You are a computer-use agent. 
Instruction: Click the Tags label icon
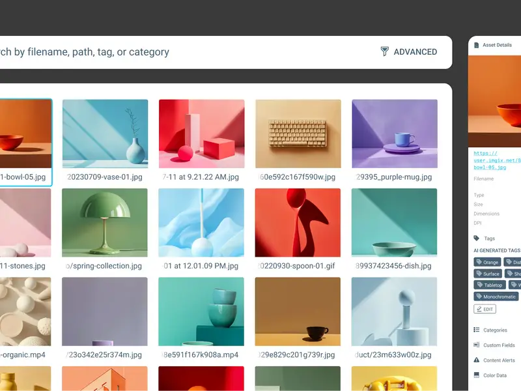477,238
